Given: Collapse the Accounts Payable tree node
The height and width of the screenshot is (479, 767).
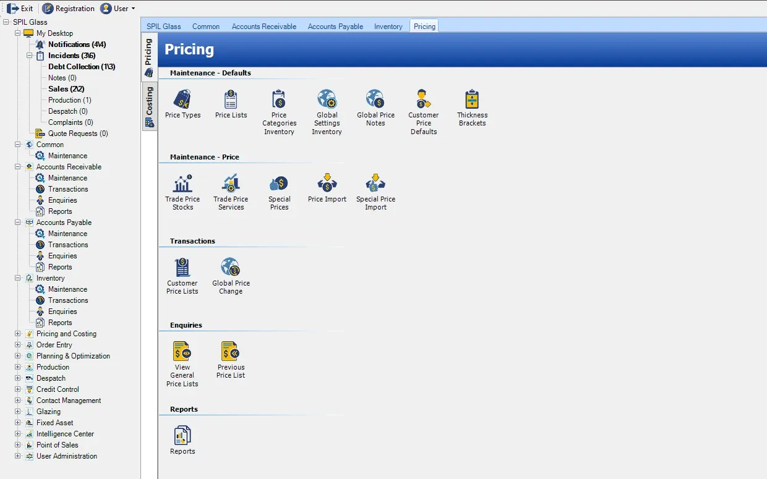Looking at the screenshot, I should [x=18, y=223].
